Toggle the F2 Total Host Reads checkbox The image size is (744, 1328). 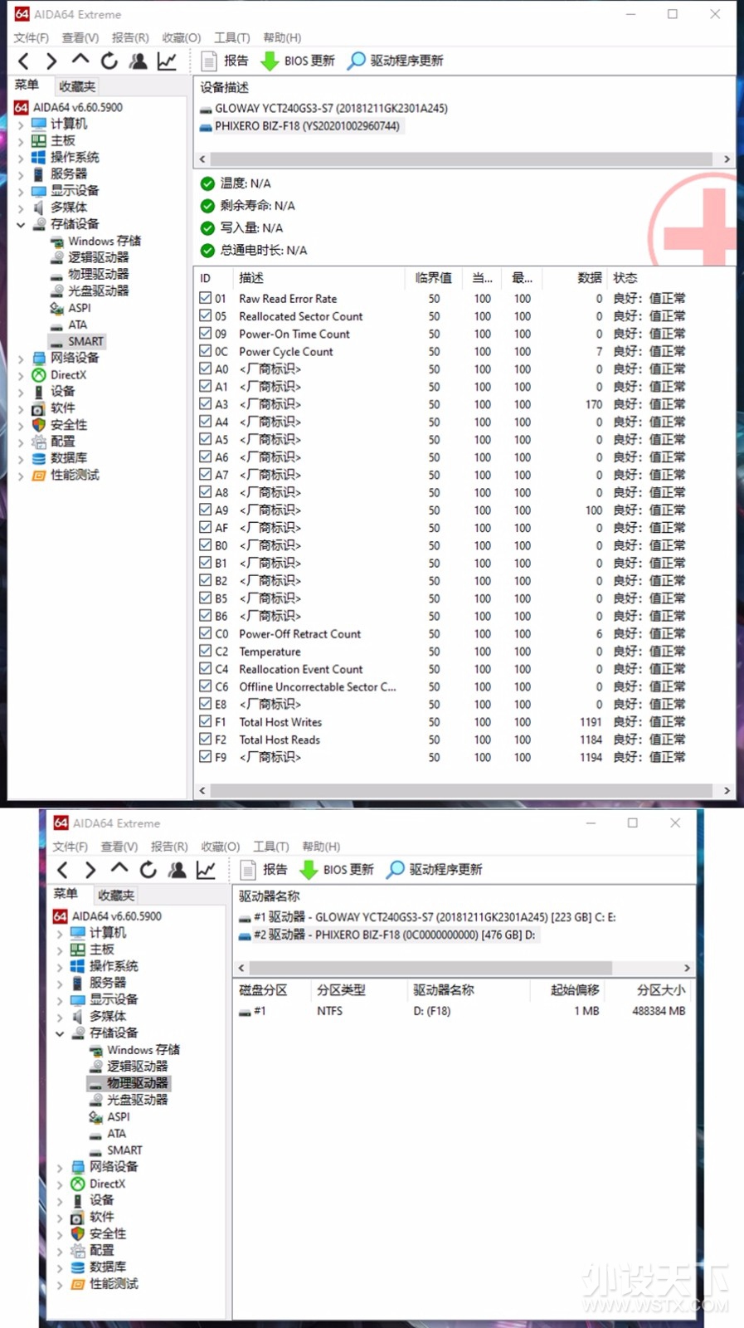click(205, 739)
